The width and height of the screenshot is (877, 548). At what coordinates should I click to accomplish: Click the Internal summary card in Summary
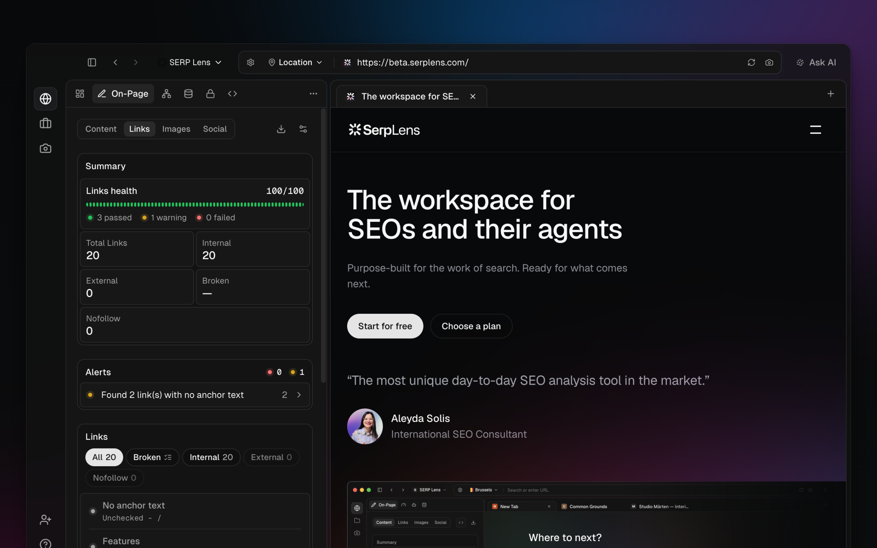tap(253, 249)
